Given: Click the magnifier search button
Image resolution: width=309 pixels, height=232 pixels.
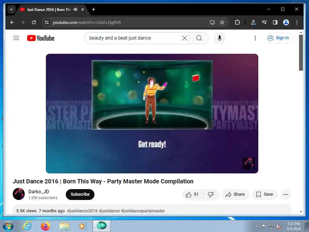Looking at the screenshot, I should click(x=199, y=38).
